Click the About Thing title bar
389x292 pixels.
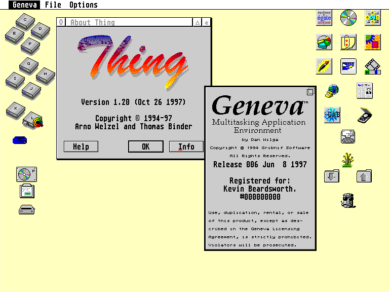(x=129, y=22)
